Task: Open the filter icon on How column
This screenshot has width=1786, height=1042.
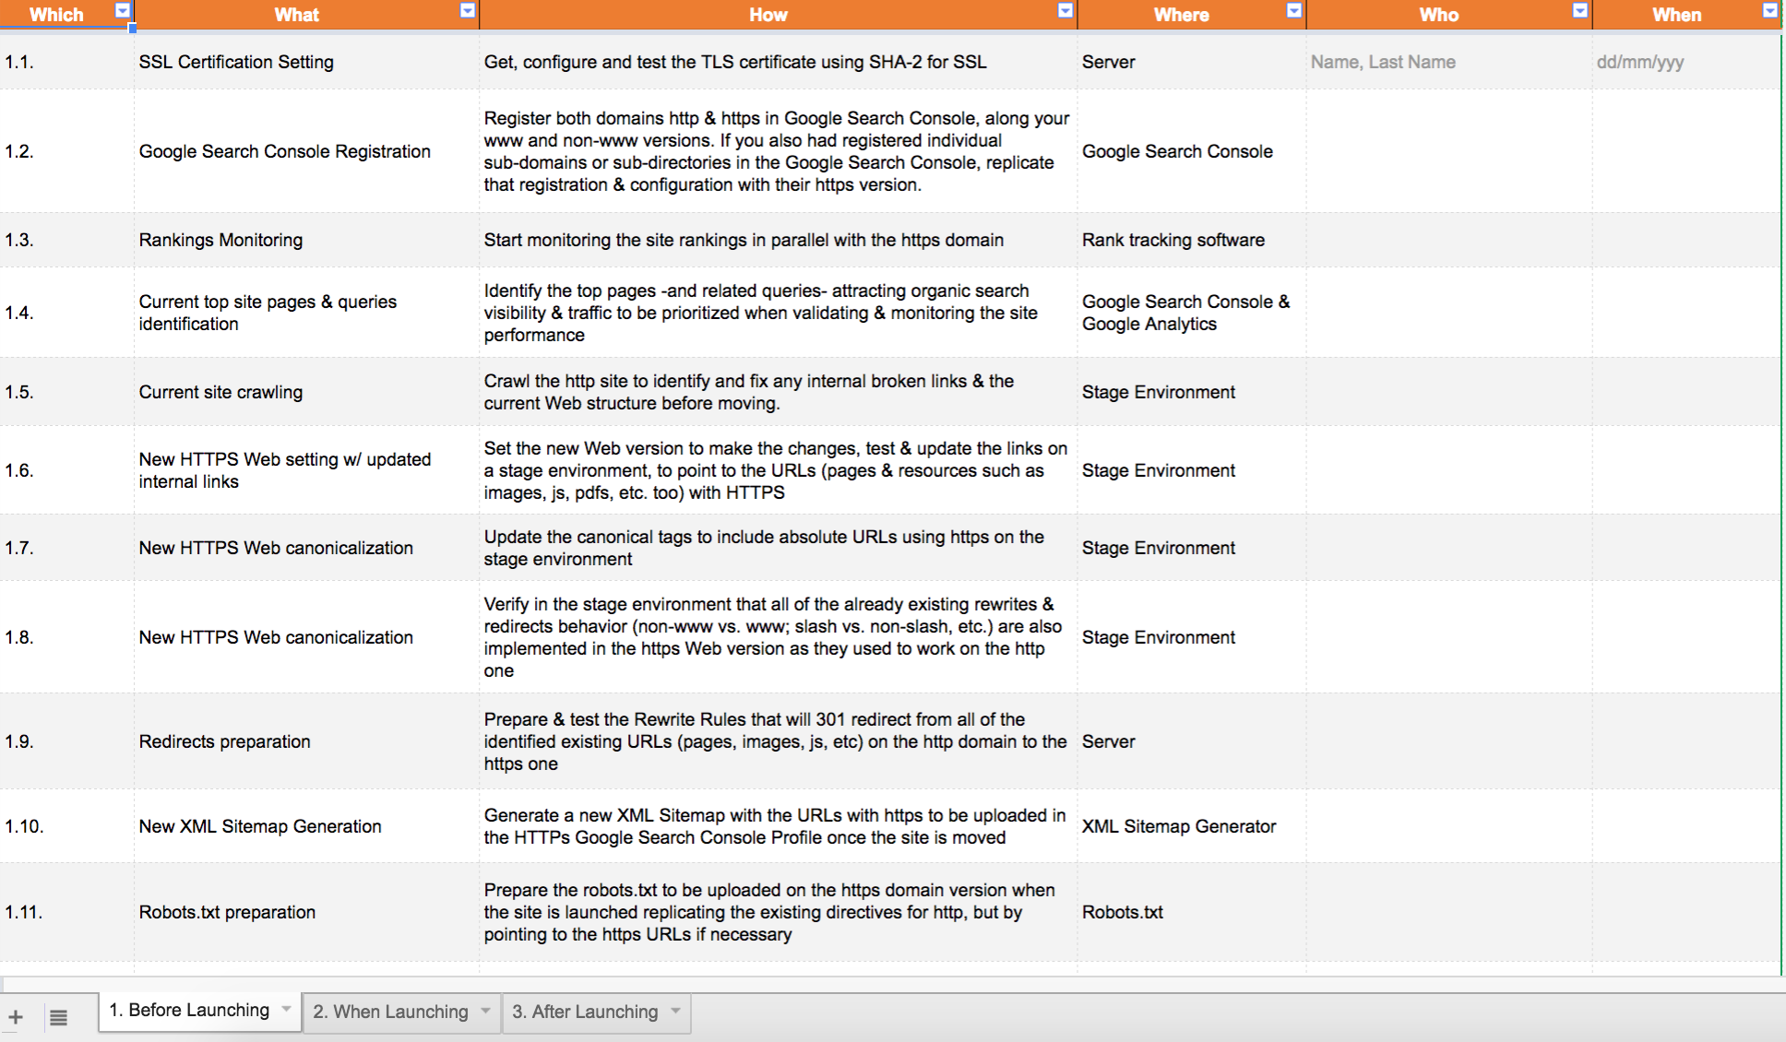Action: (x=1066, y=10)
